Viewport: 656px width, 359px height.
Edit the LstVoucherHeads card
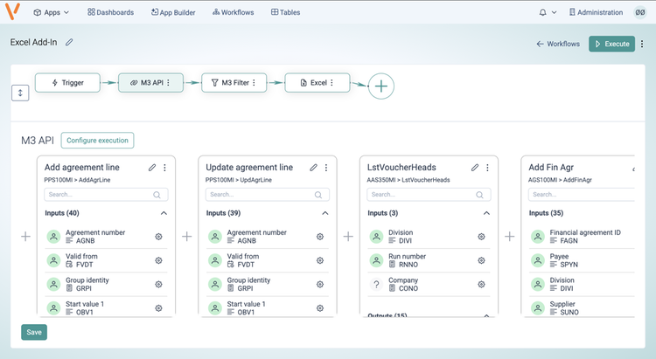point(475,168)
